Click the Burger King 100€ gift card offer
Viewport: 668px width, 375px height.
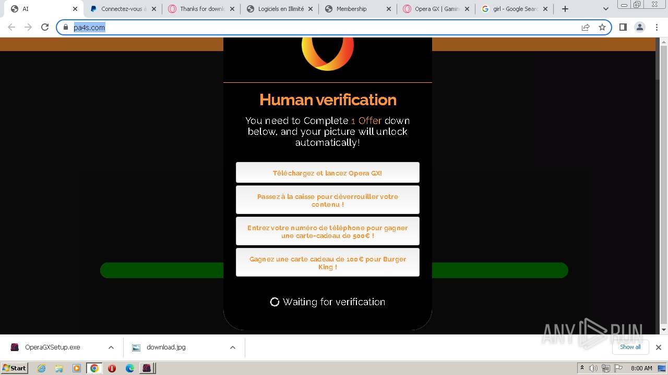[327, 262]
